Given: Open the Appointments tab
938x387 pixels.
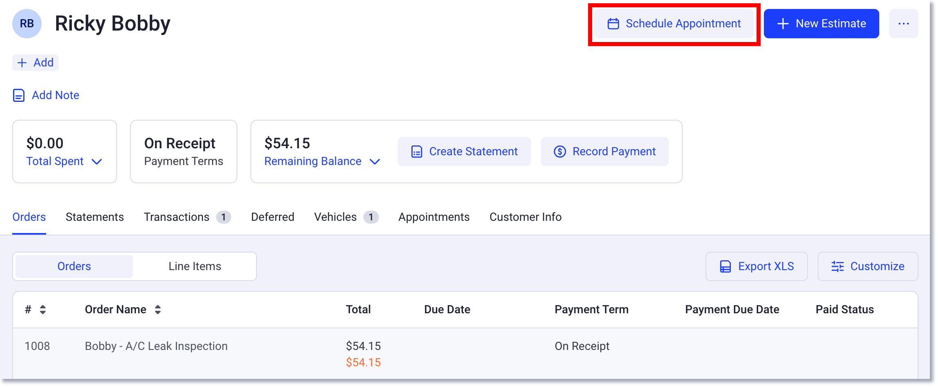Looking at the screenshot, I should (434, 217).
